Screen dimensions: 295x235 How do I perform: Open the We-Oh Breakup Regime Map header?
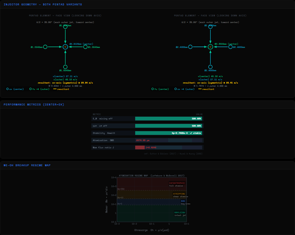(x=147, y=165)
